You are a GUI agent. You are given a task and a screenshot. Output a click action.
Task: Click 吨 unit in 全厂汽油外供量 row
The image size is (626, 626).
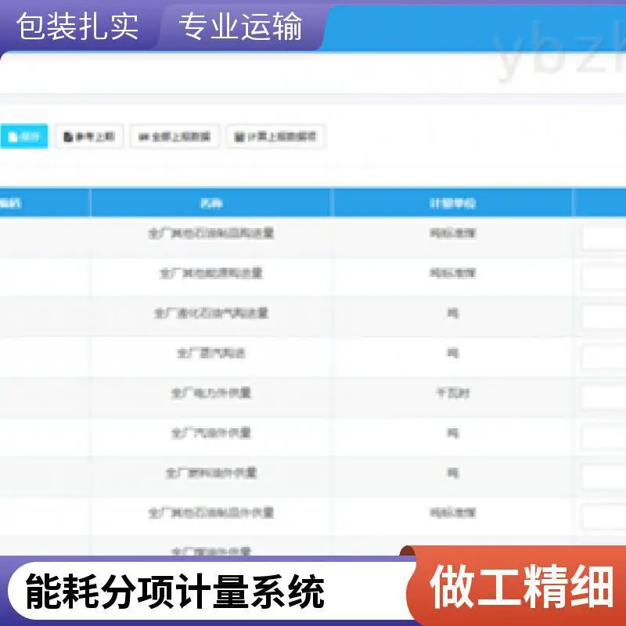452,433
